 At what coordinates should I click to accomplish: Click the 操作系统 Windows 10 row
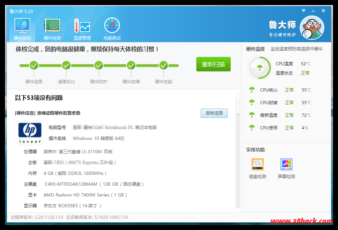point(86,138)
